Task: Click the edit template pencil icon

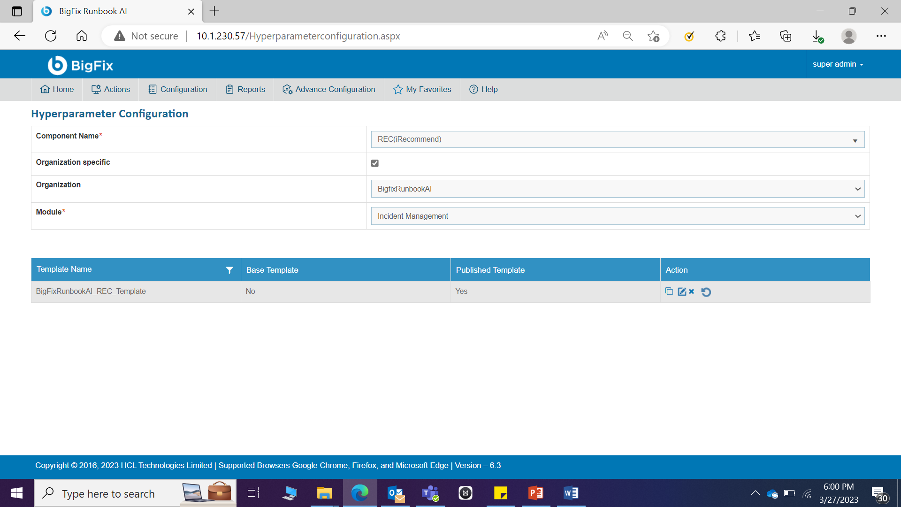Action: 682,292
